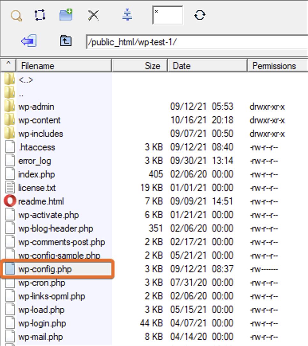Select the wp-config-sample.php file
This screenshot has height=346, width=308.
point(59,256)
